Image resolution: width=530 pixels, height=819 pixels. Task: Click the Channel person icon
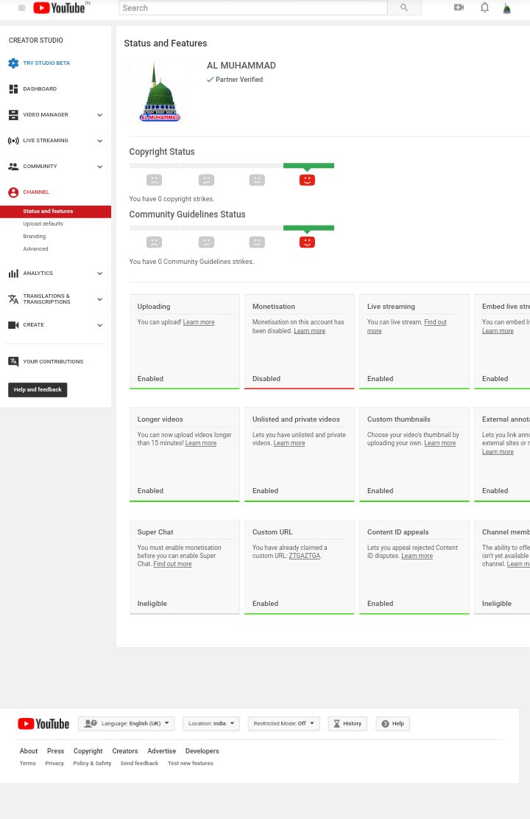coord(13,192)
